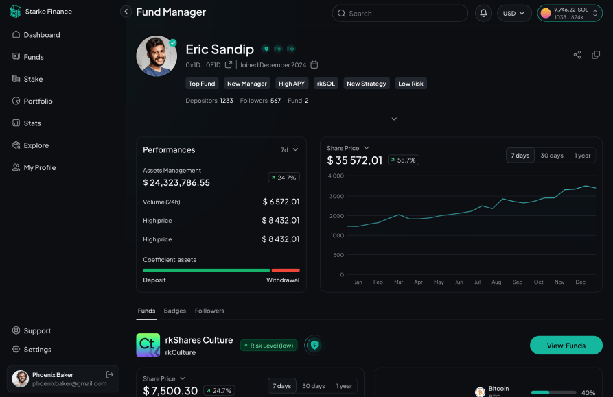
Task: Open the notifications bell
Action: pyautogui.click(x=483, y=13)
